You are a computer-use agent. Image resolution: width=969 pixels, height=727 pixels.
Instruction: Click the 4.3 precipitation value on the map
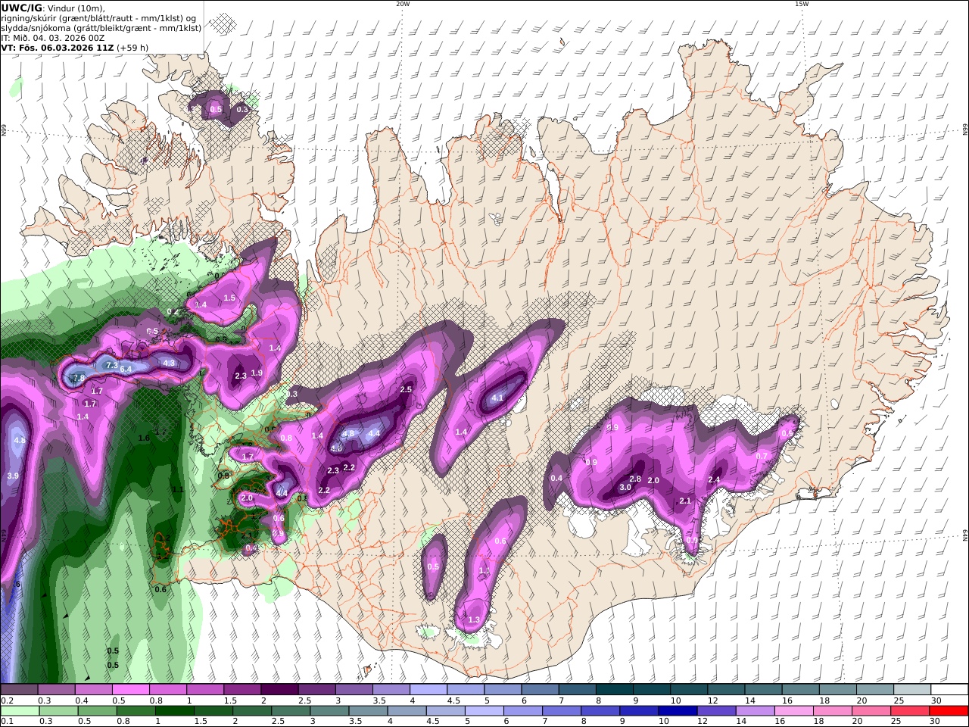(170, 363)
